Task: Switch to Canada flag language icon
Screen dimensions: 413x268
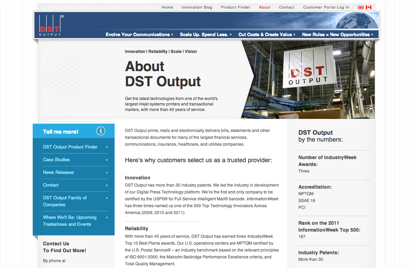Action: tap(369, 7)
